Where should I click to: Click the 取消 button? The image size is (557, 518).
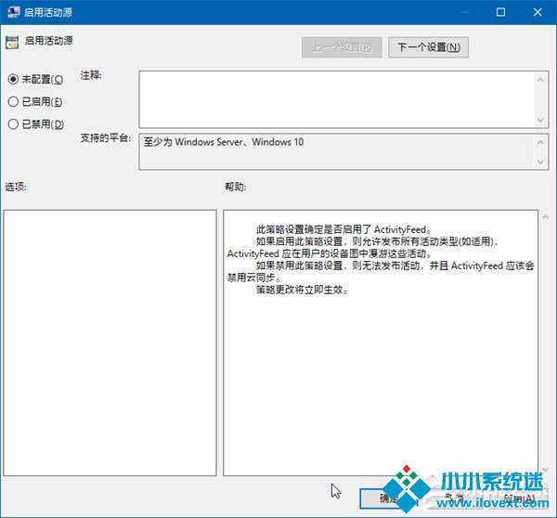click(x=454, y=499)
